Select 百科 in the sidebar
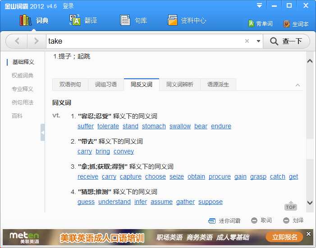Image resolution: width=316 pixels, height=248 pixels. [x=17, y=116]
